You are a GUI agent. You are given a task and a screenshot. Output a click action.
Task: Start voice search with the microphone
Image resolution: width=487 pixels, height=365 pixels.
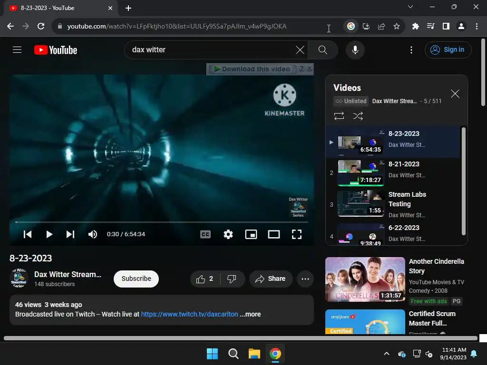pyautogui.click(x=355, y=49)
